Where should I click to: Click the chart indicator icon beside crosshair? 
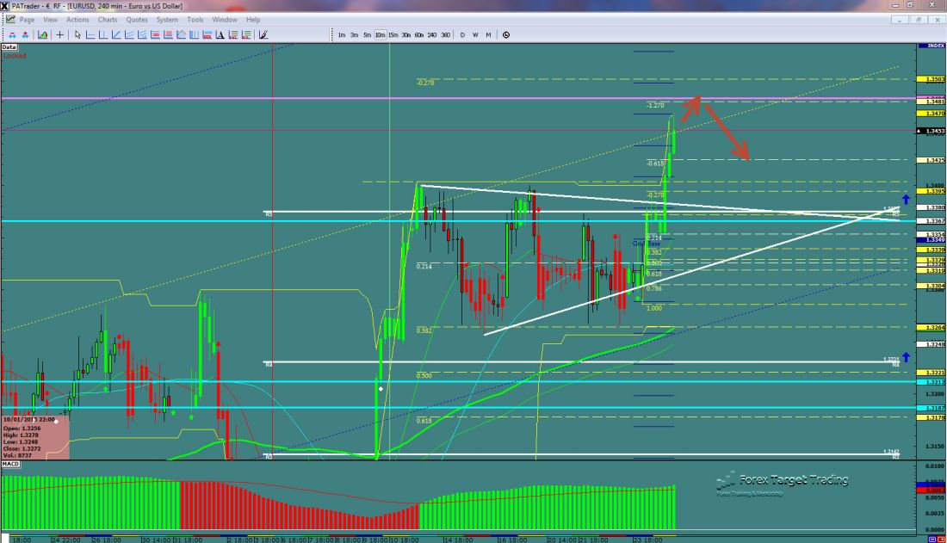coord(41,35)
